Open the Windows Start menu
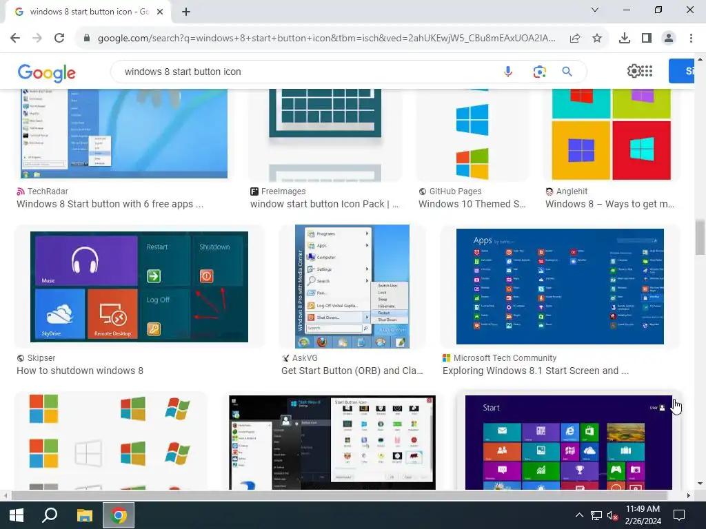This screenshot has height=529, width=706. (x=17, y=515)
